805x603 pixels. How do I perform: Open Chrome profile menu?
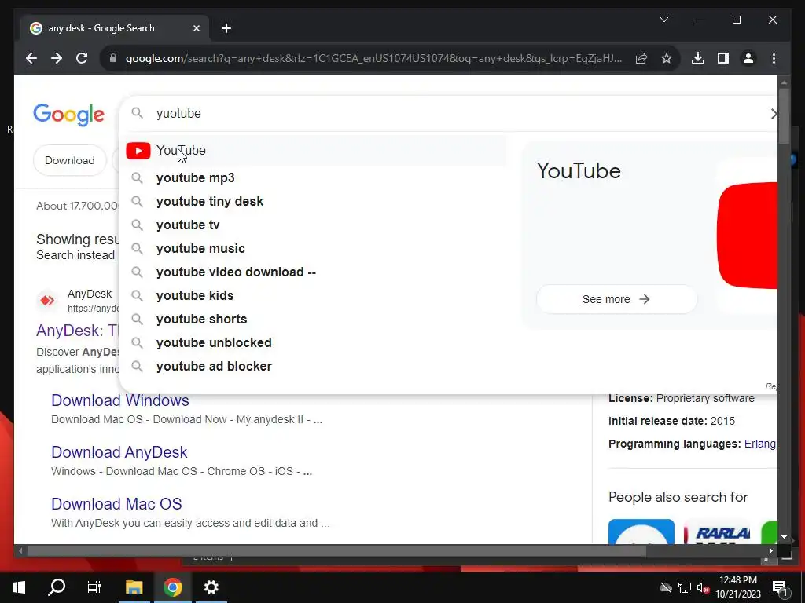(x=748, y=58)
